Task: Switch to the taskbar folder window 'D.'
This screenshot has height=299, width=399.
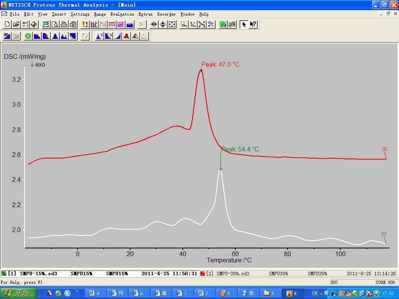Action: (271, 293)
